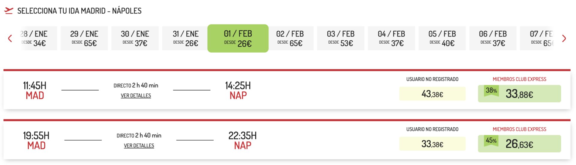Choose the 26,63€ Club Express fare
The image size is (576, 165).
pos(519,144)
